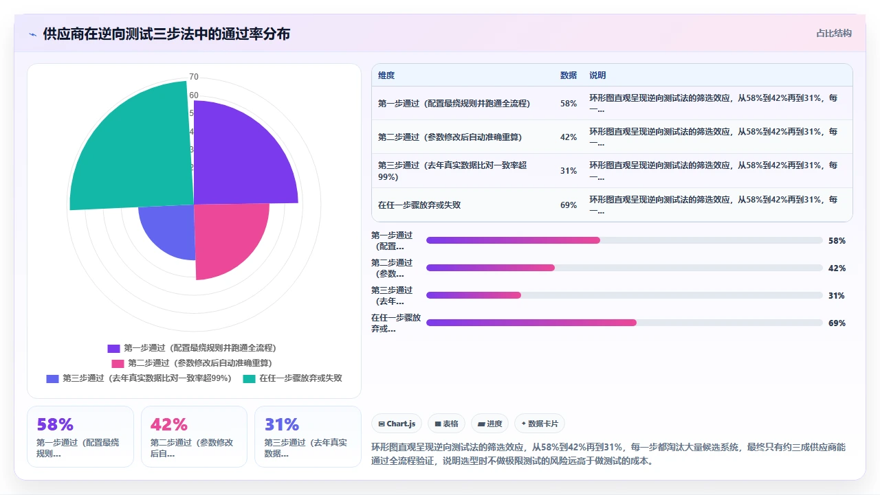Image resolution: width=880 pixels, height=495 pixels.
Task: Toggle blue legend swatch for 第三步通过
Action: (x=52, y=379)
